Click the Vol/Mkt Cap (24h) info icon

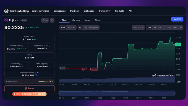coord(50,46)
